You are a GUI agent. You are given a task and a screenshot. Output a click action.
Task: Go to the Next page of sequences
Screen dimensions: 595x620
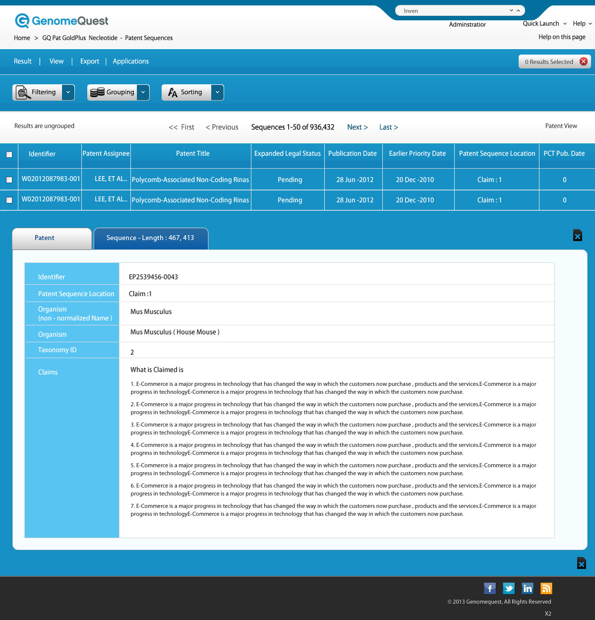point(357,127)
